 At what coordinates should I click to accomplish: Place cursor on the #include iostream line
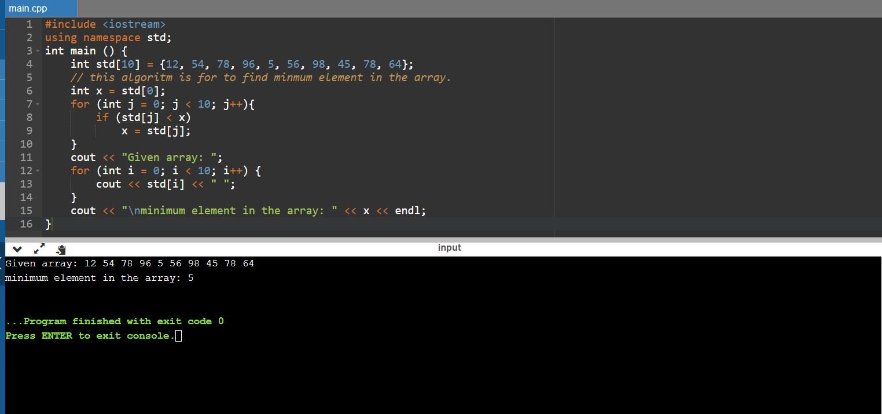[x=105, y=24]
